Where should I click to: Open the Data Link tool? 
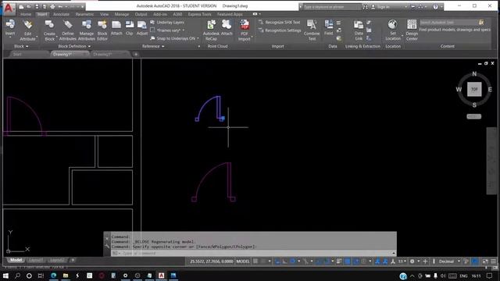(x=359, y=30)
